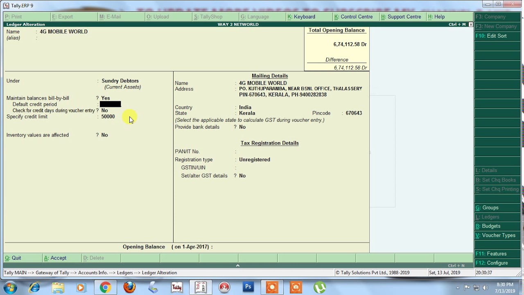524x295 pixels.
Task: Open the clock showing 8:30 PM
Action: (x=505, y=288)
